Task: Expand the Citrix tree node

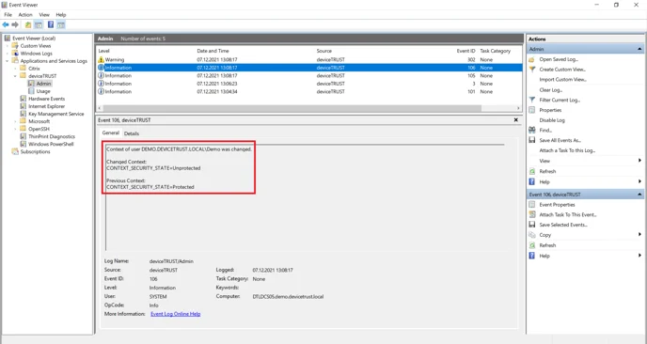Action: click(x=15, y=69)
